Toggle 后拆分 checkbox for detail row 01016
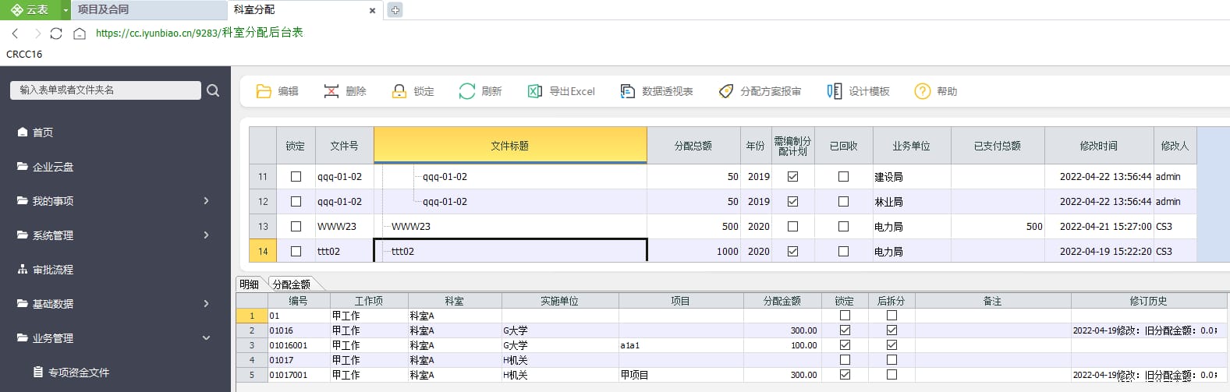 point(891,330)
